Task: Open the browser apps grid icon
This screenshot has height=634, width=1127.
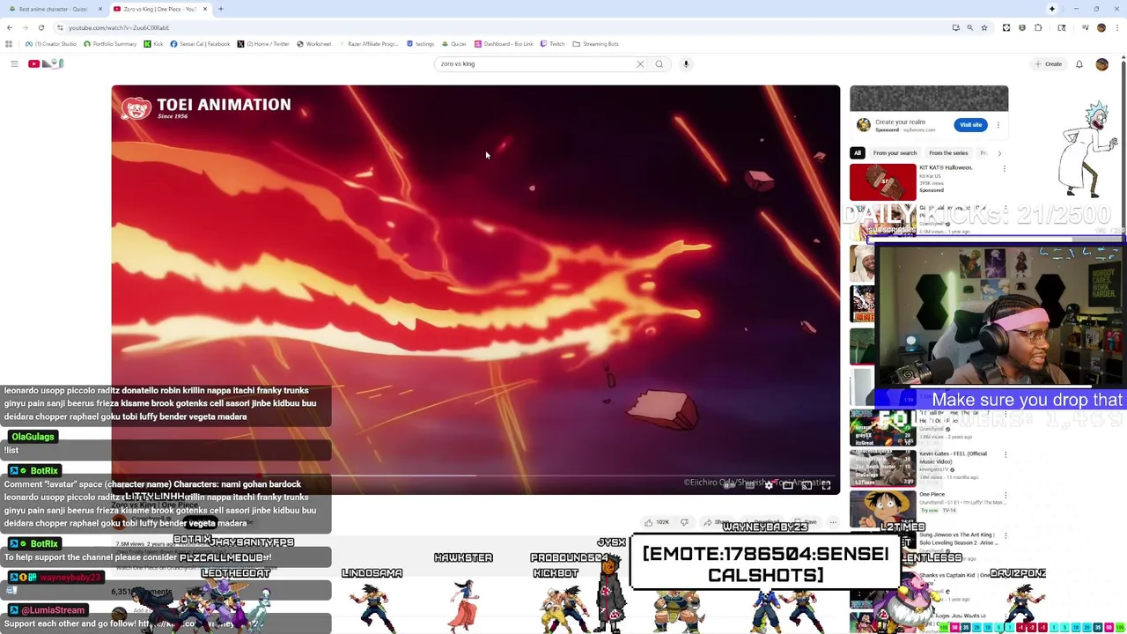Action: tap(9, 44)
